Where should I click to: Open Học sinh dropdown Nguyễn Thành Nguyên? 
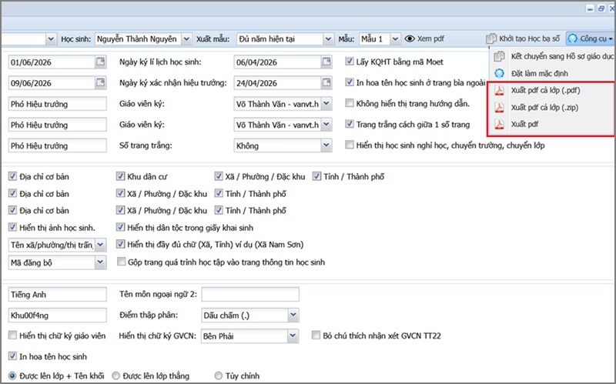186,39
